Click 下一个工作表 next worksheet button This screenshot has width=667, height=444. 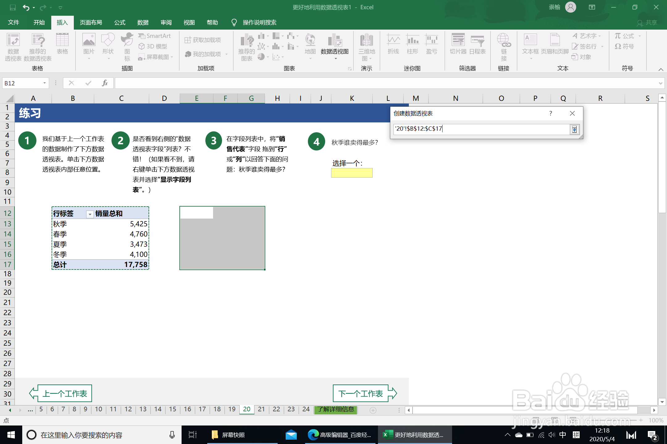point(360,393)
